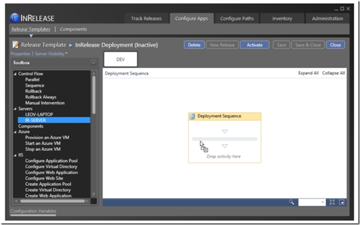The height and width of the screenshot is (225, 360).
Task: Click the Save & Close button
Action: pyautogui.click(x=308, y=45)
